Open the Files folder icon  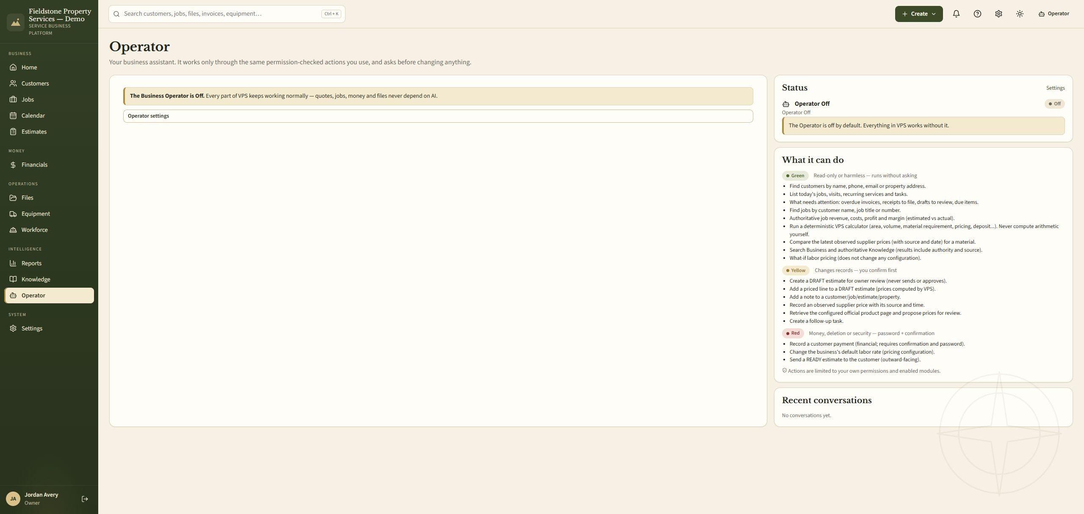[13, 198]
